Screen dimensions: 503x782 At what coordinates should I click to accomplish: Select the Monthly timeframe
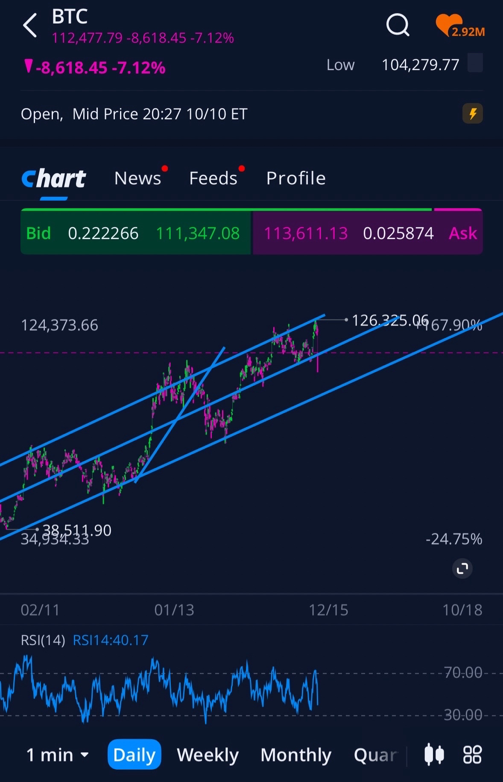[296, 755]
